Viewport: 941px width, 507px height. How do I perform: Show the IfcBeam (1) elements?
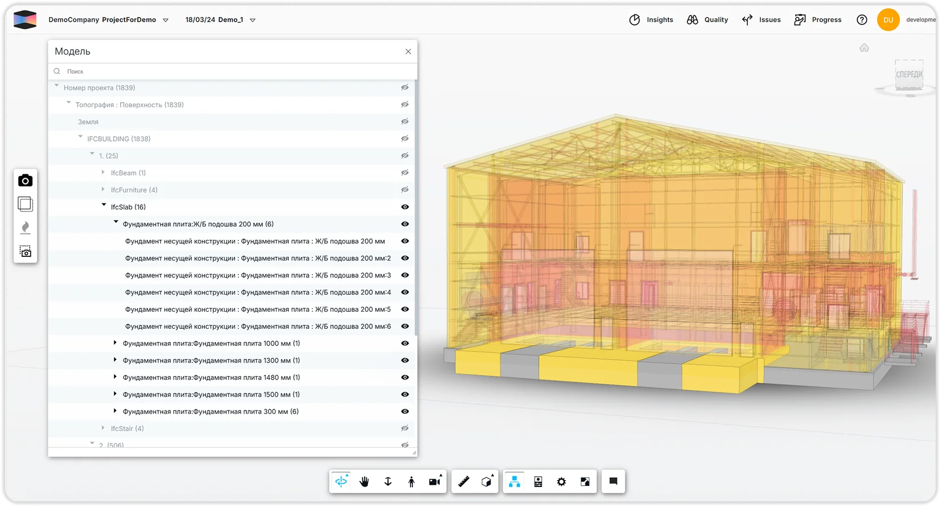[405, 173]
